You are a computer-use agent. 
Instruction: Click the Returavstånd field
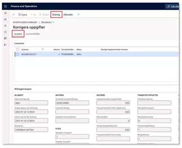(113, 121)
